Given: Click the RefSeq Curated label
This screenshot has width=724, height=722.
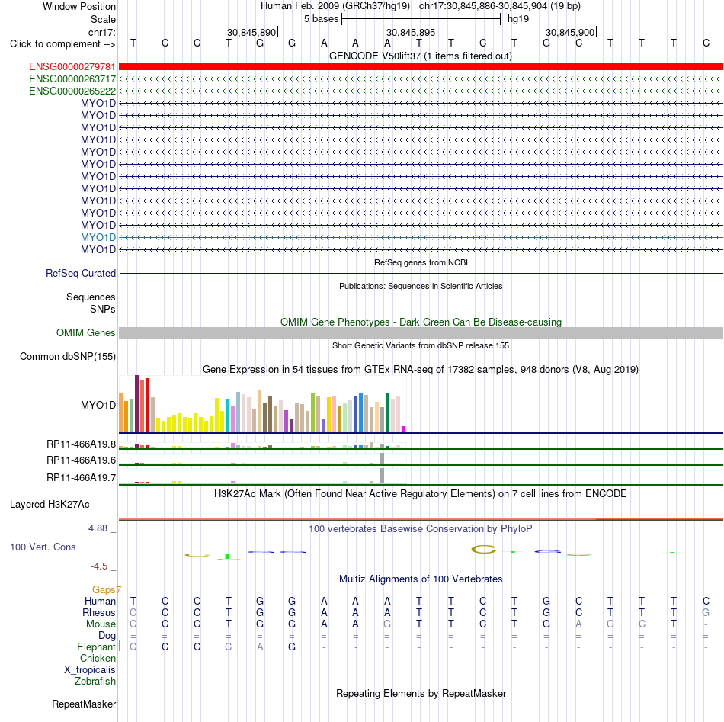Looking at the screenshot, I should 80,274.
